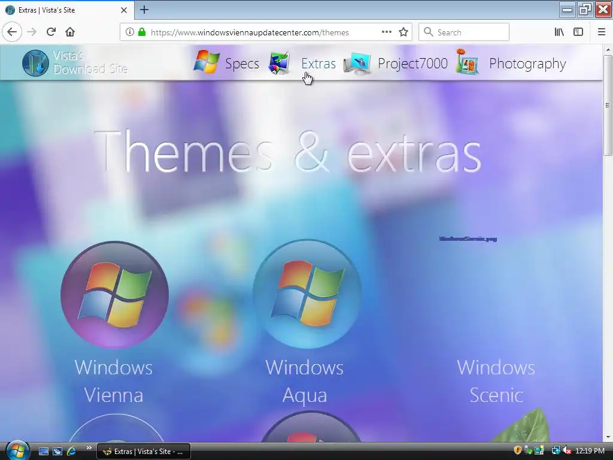Select the Extras | Vista's Site tab

click(x=66, y=10)
